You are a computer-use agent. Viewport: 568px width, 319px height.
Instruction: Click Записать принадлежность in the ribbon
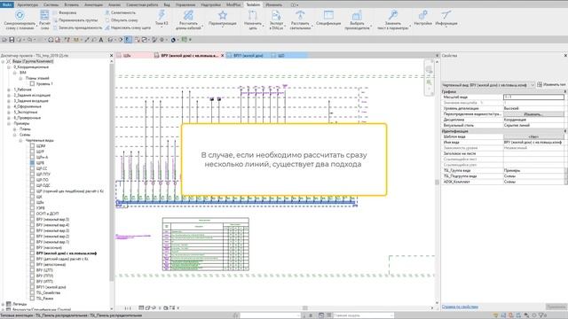point(77,27)
